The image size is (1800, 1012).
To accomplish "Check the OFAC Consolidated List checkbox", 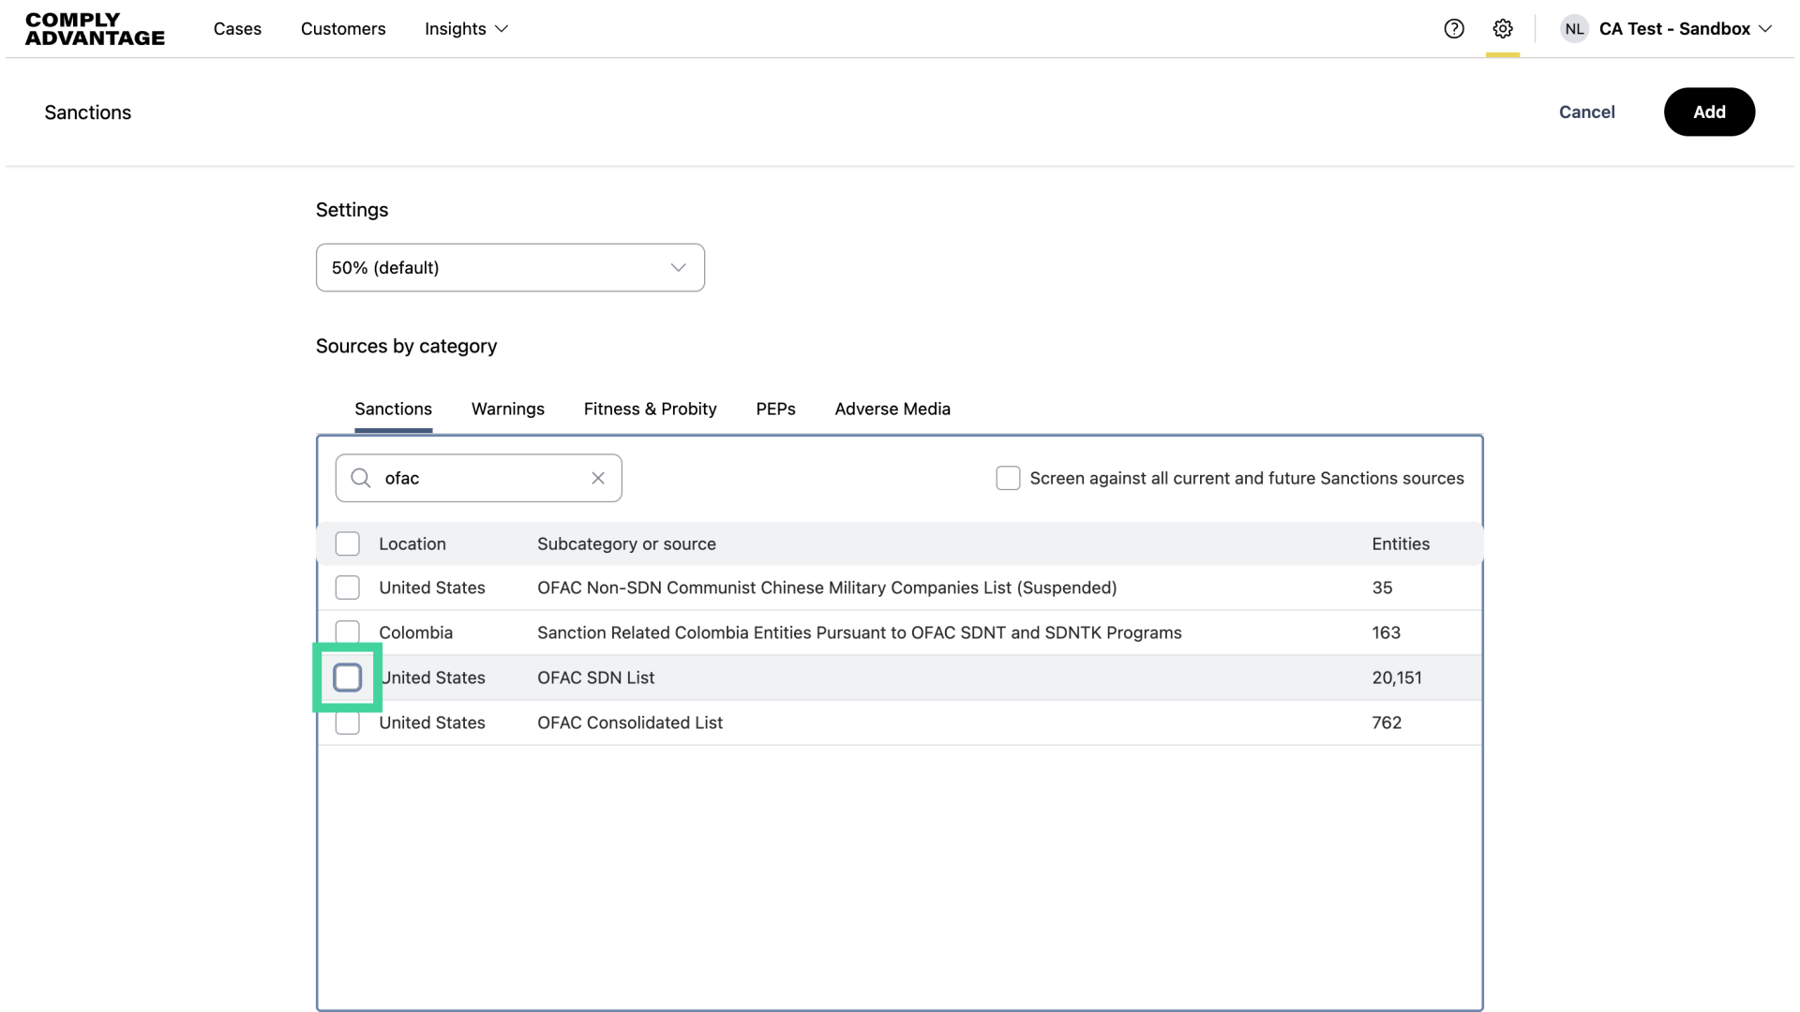I will pyautogui.click(x=348, y=723).
